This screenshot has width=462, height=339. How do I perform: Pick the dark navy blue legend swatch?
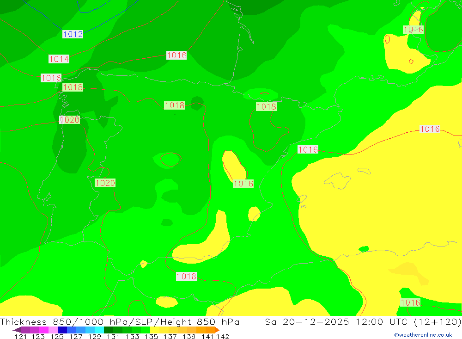[x=62, y=330]
